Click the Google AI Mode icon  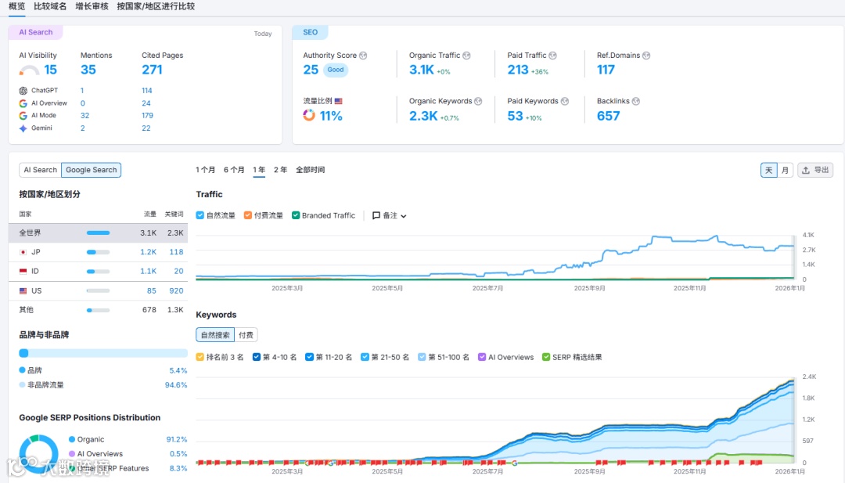(23, 115)
